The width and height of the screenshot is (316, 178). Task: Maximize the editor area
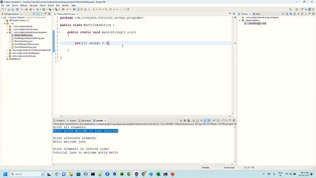point(234,14)
